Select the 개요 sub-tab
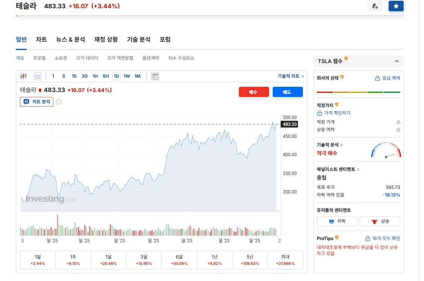424x281 pixels. [20, 58]
